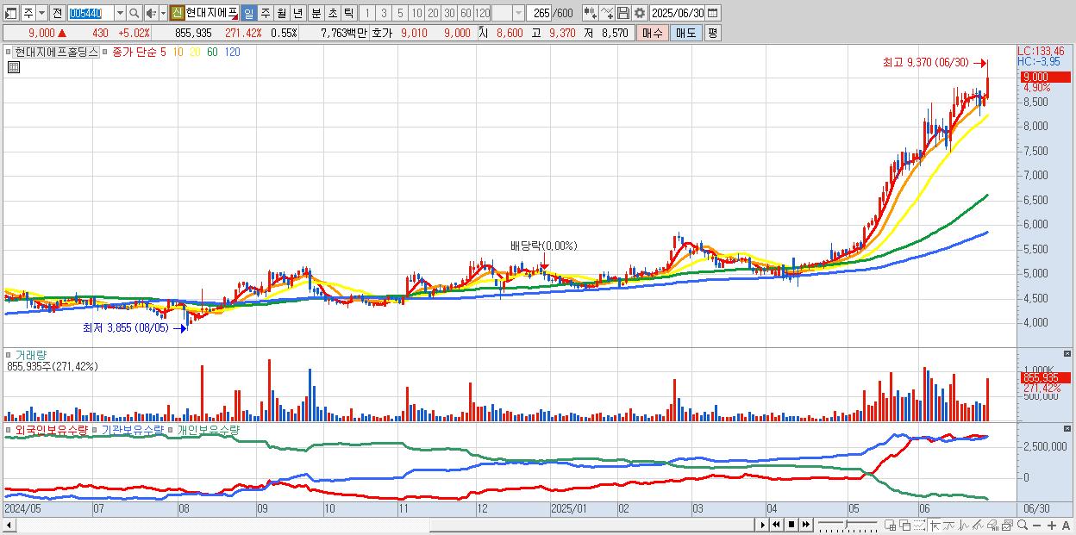This screenshot has height=535, width=1076.
Task: Click the crosshair axis icon at bottom
Action: tap(935, 525)
